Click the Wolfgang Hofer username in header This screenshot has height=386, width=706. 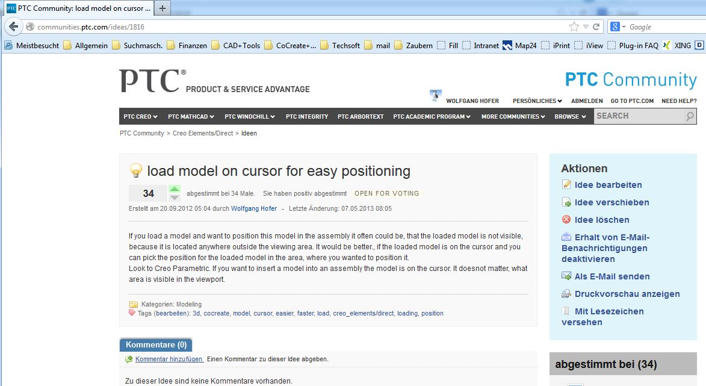click(472, 101)
